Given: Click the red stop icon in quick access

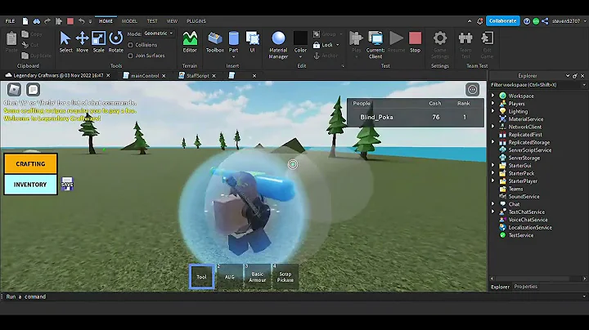Looking at the screenshot, I should 70,21.
